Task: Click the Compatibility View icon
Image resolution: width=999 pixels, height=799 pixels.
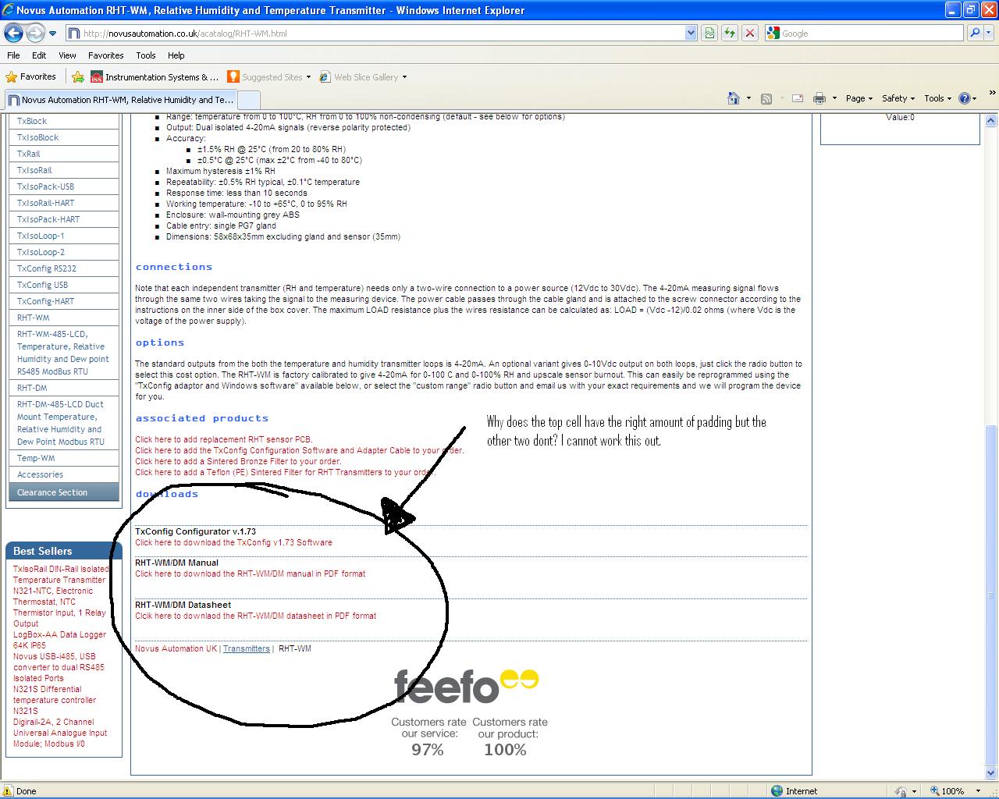Action: (709, 33)
